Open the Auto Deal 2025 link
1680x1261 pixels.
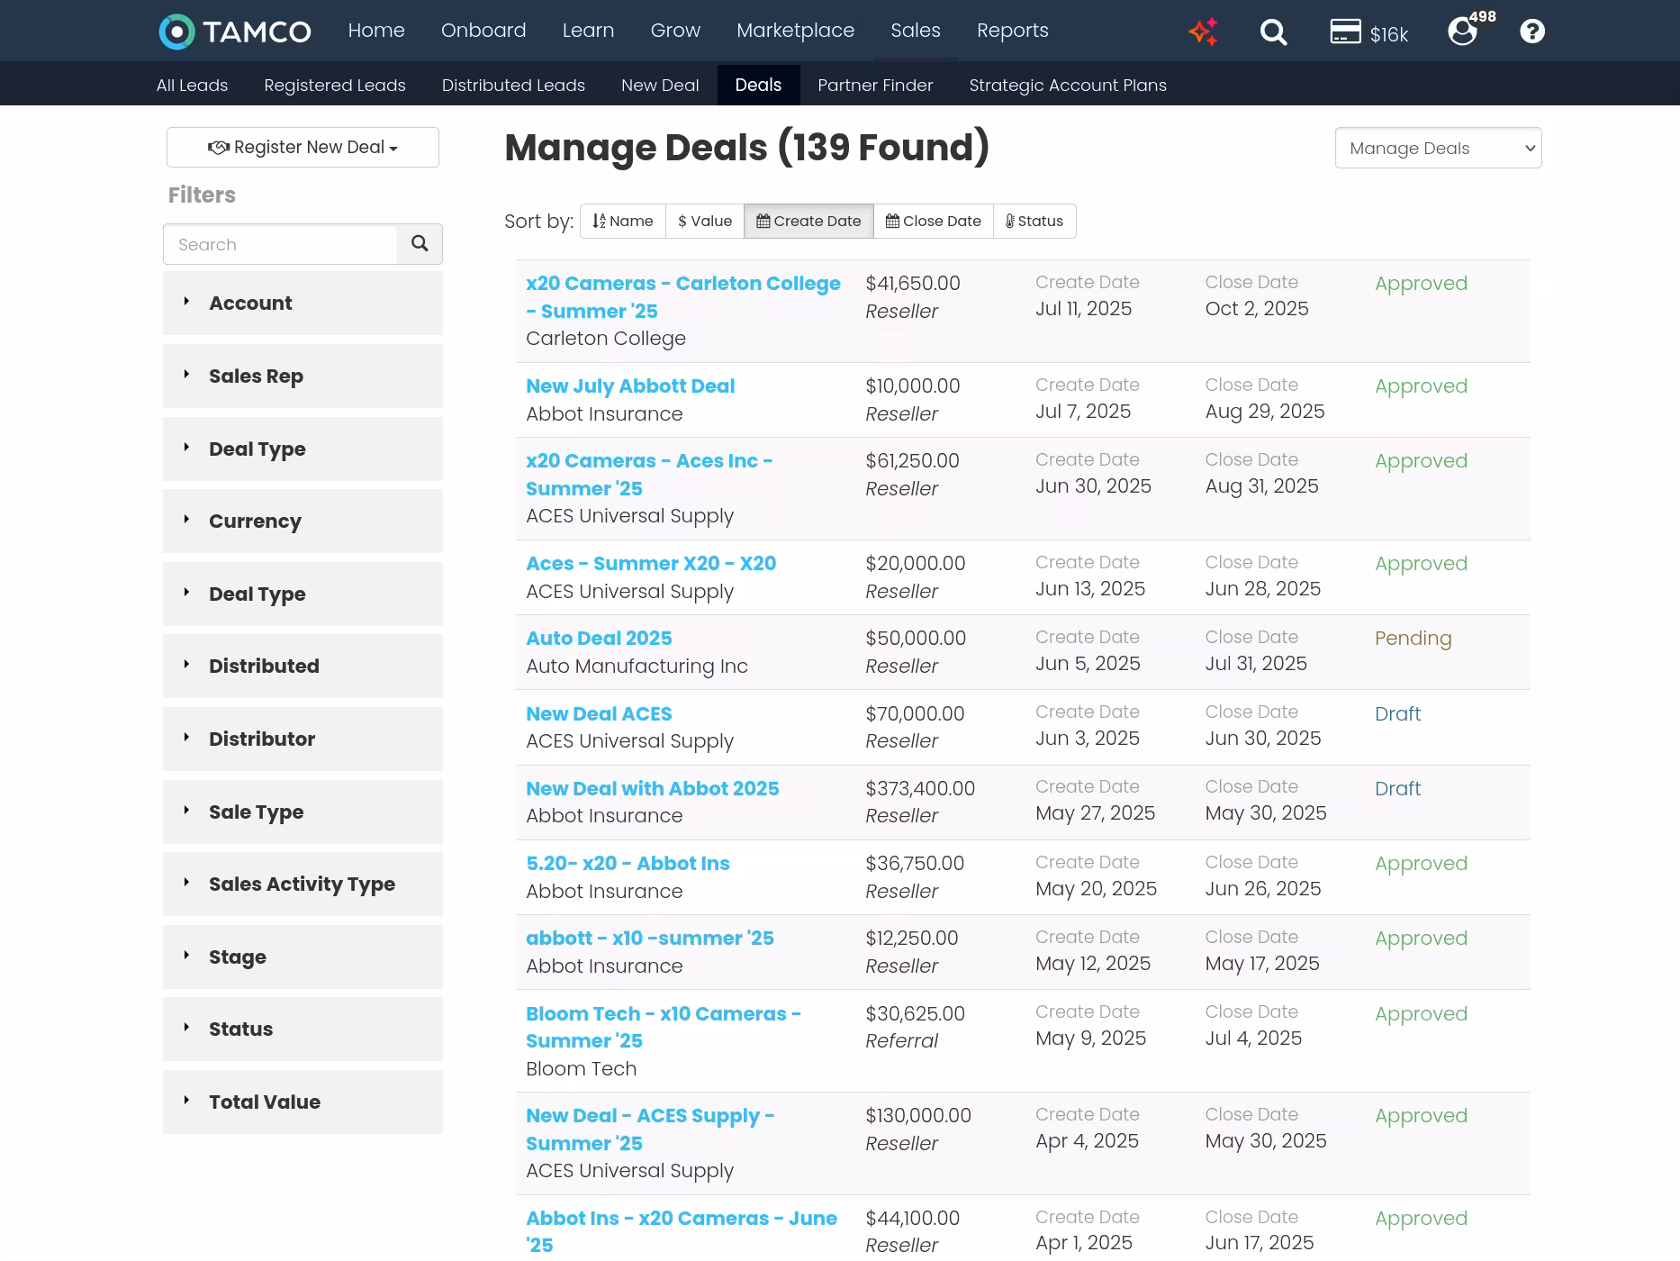pyautogui.click(x=599, y=639)
